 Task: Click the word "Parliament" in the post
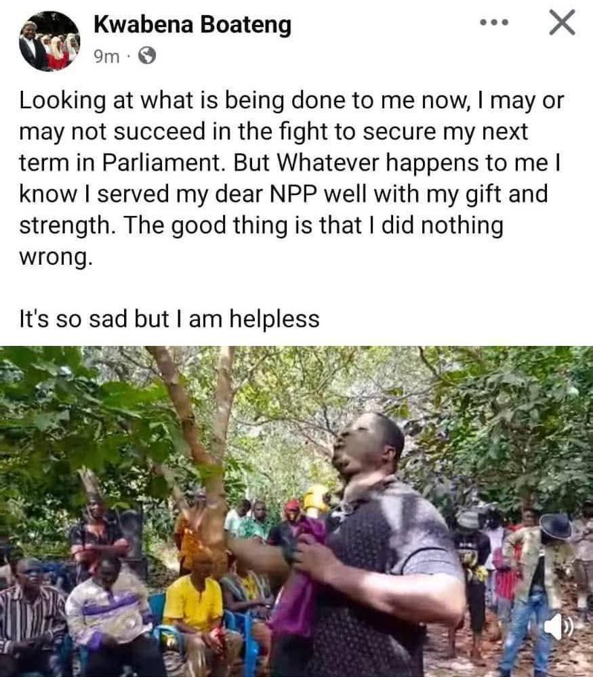(x=163, y=162)
